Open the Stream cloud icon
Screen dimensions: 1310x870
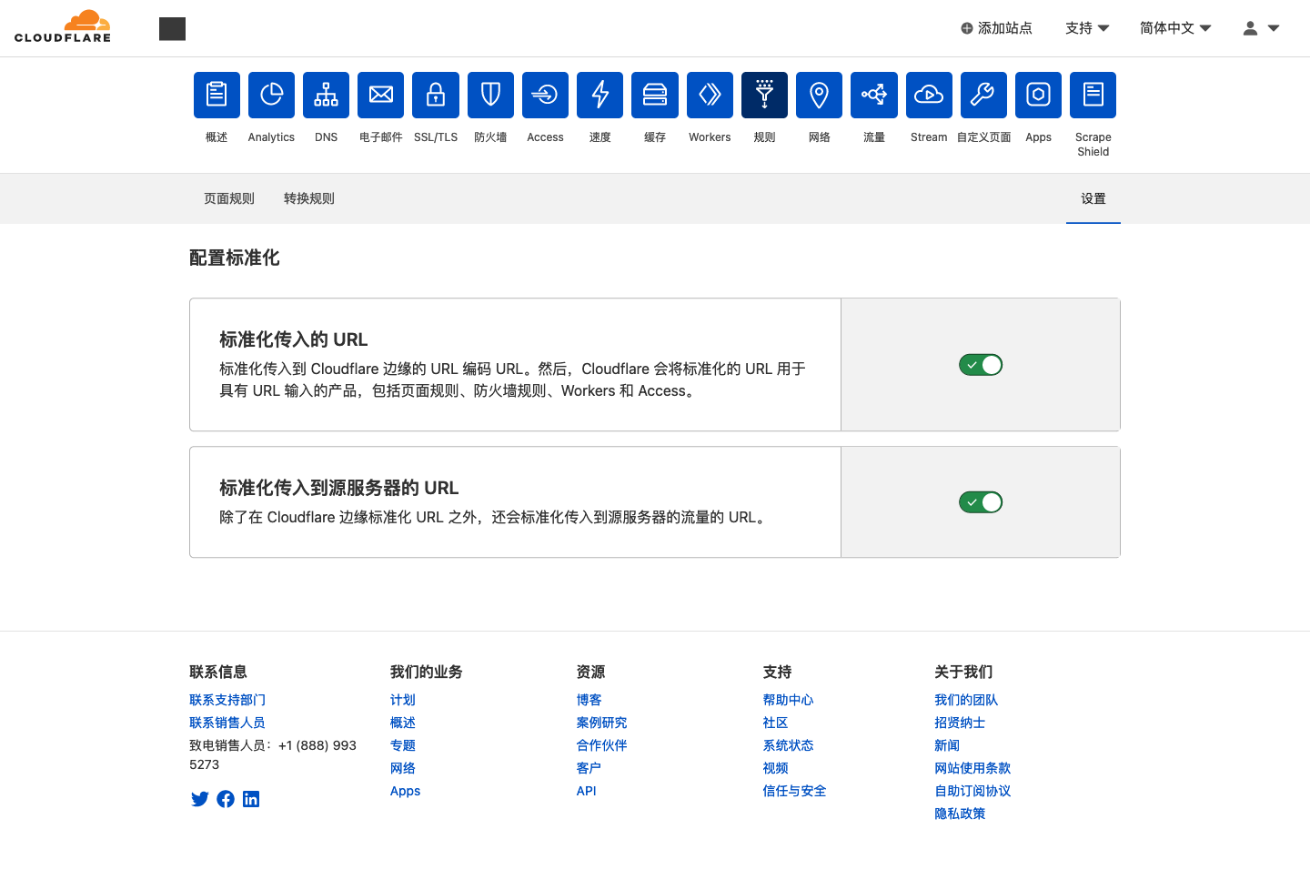[x=929, y=95]
